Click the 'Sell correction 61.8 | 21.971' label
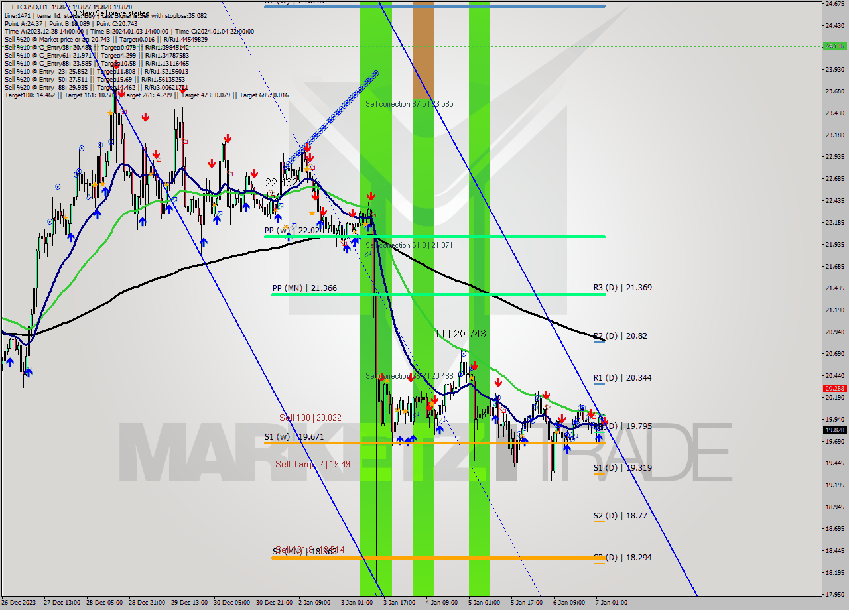The image size is (849, 610). tap(409, 245)
